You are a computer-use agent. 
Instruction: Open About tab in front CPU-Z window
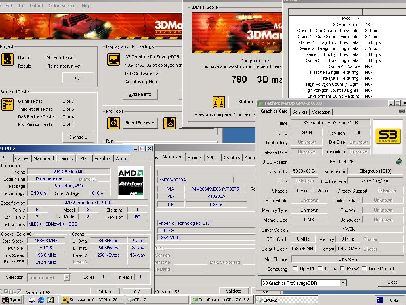tap(121, 158)
